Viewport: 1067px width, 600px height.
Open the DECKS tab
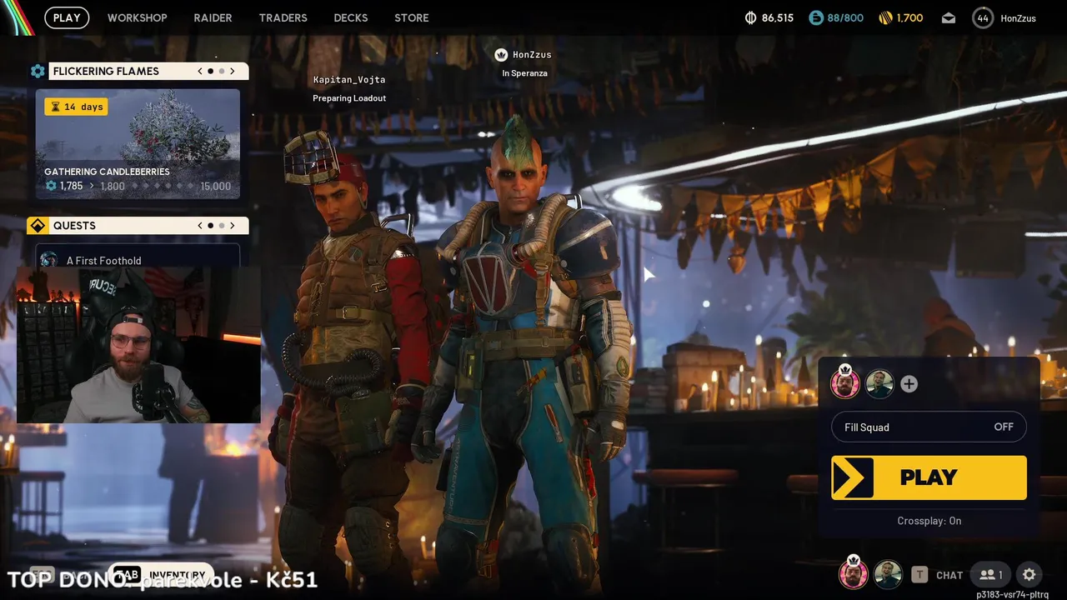click(x=350, y=17)
